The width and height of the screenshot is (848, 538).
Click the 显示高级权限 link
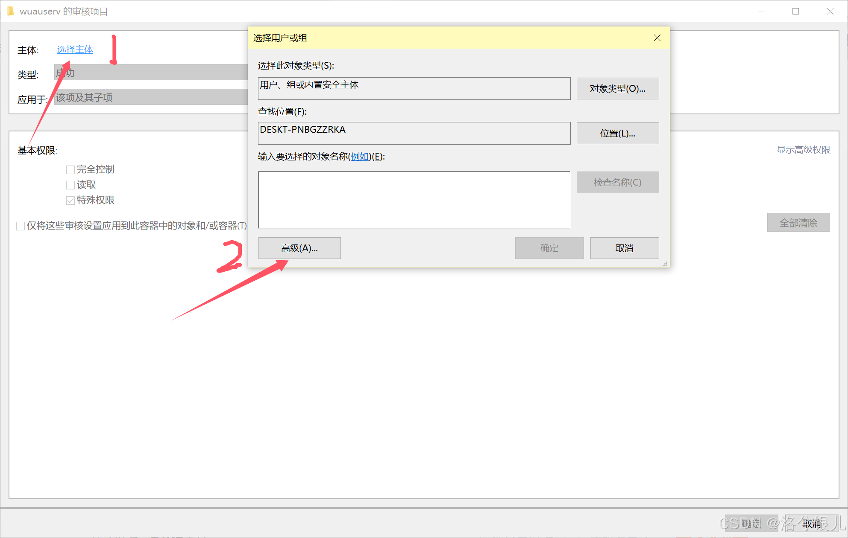tap(803, 150)
